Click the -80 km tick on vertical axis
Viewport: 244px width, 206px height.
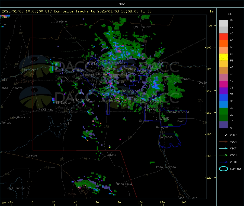(210, 26)
